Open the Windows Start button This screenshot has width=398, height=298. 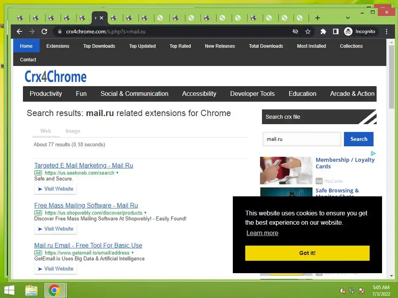9,290
